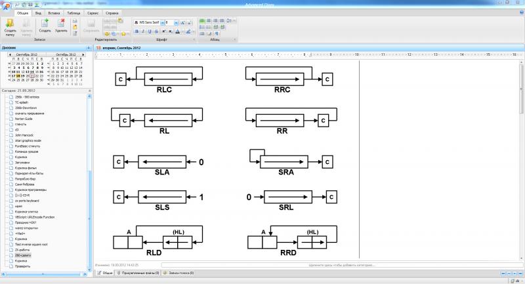Toggle Underline text formatting
This screenshot has height=284, width=525.
(x=149, y=31)
